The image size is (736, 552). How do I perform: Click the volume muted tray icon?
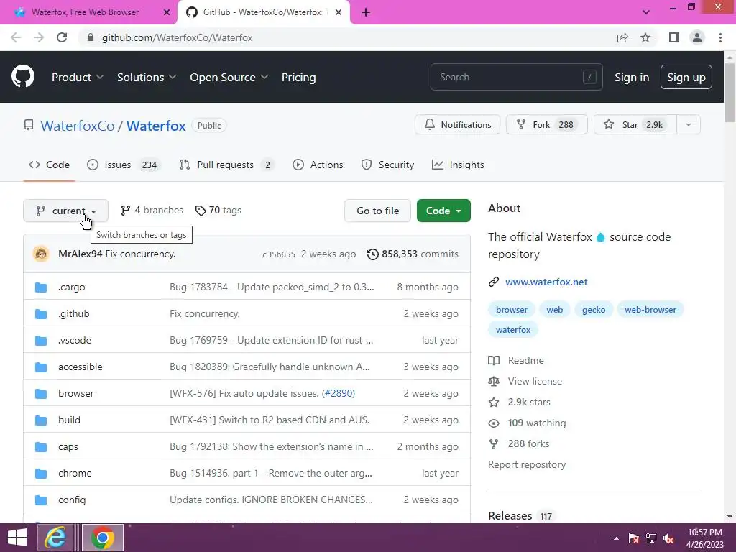coord(669,538)
